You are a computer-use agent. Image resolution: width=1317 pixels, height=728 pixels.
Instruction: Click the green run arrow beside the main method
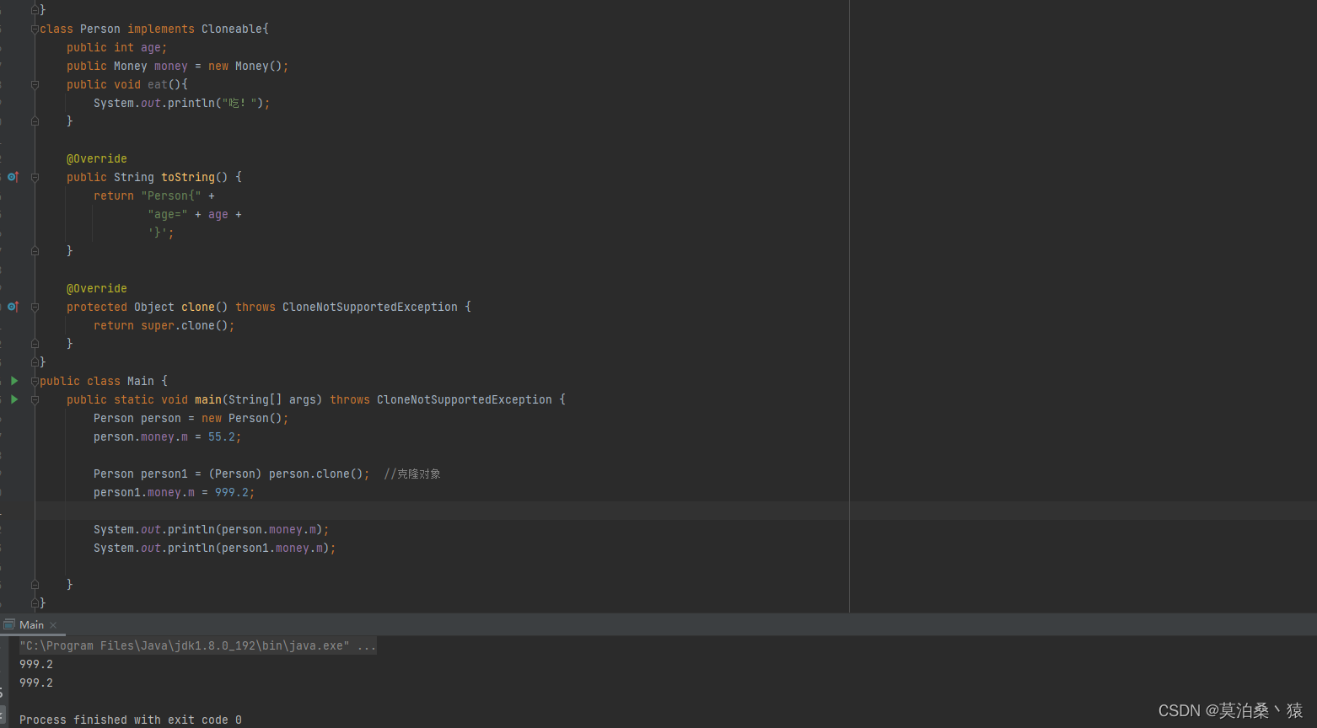[x=14, y=399]
